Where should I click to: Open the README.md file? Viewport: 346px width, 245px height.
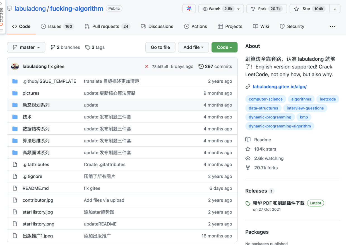pyautogui.click(x=36, y=188)
